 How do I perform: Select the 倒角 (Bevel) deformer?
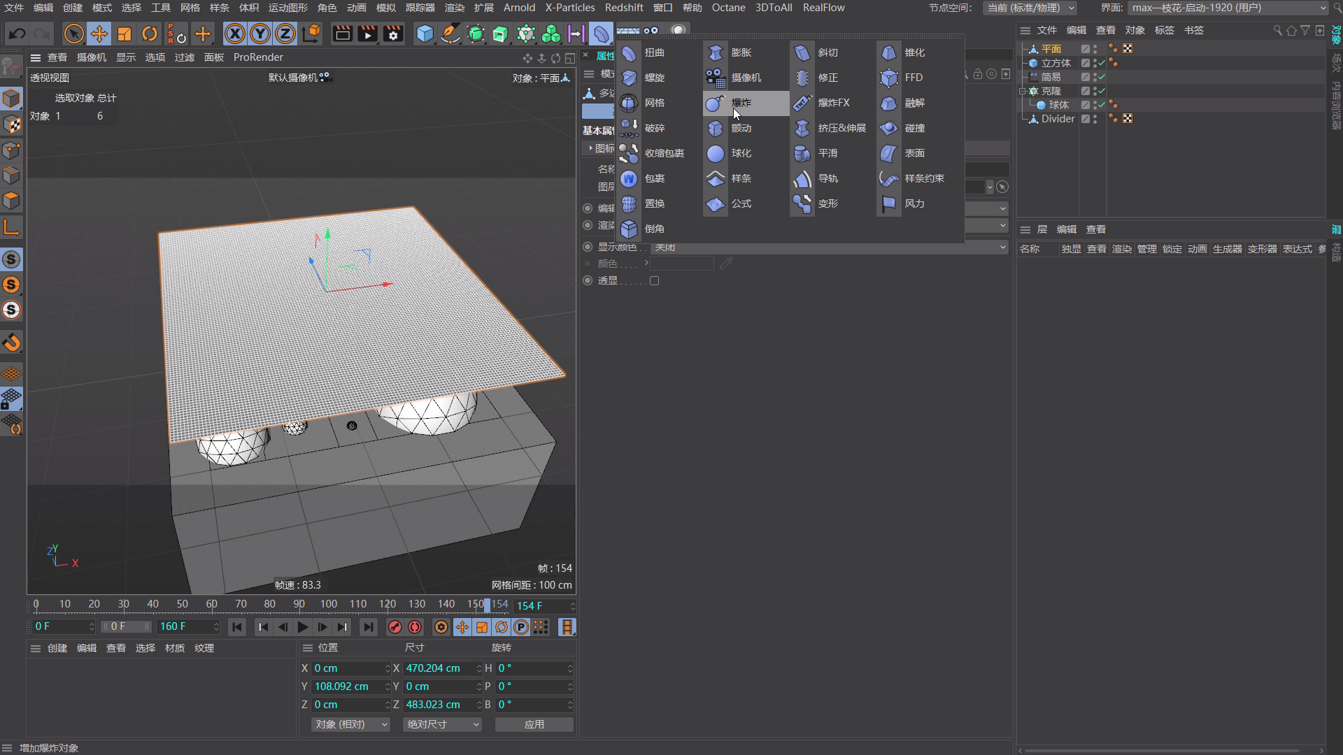pos(654,229)
